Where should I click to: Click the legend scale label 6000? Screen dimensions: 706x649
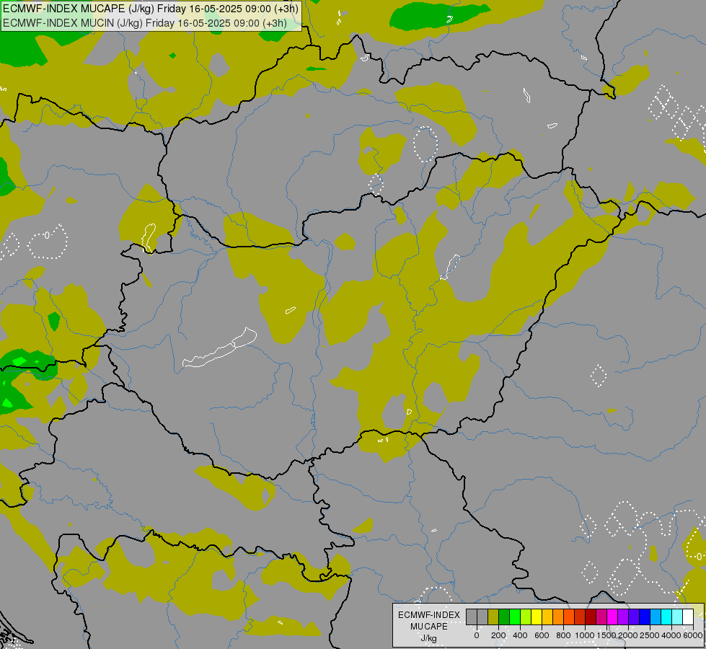pyautogui.click(x=693, y=635)
